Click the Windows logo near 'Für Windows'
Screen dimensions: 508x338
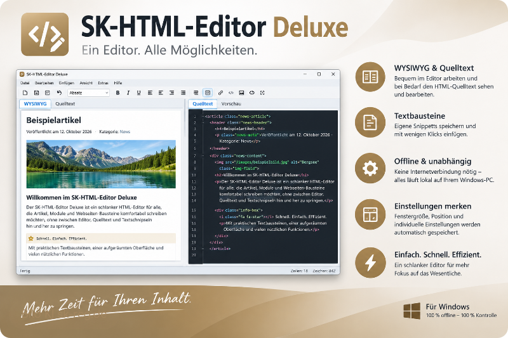pos(411,311)
